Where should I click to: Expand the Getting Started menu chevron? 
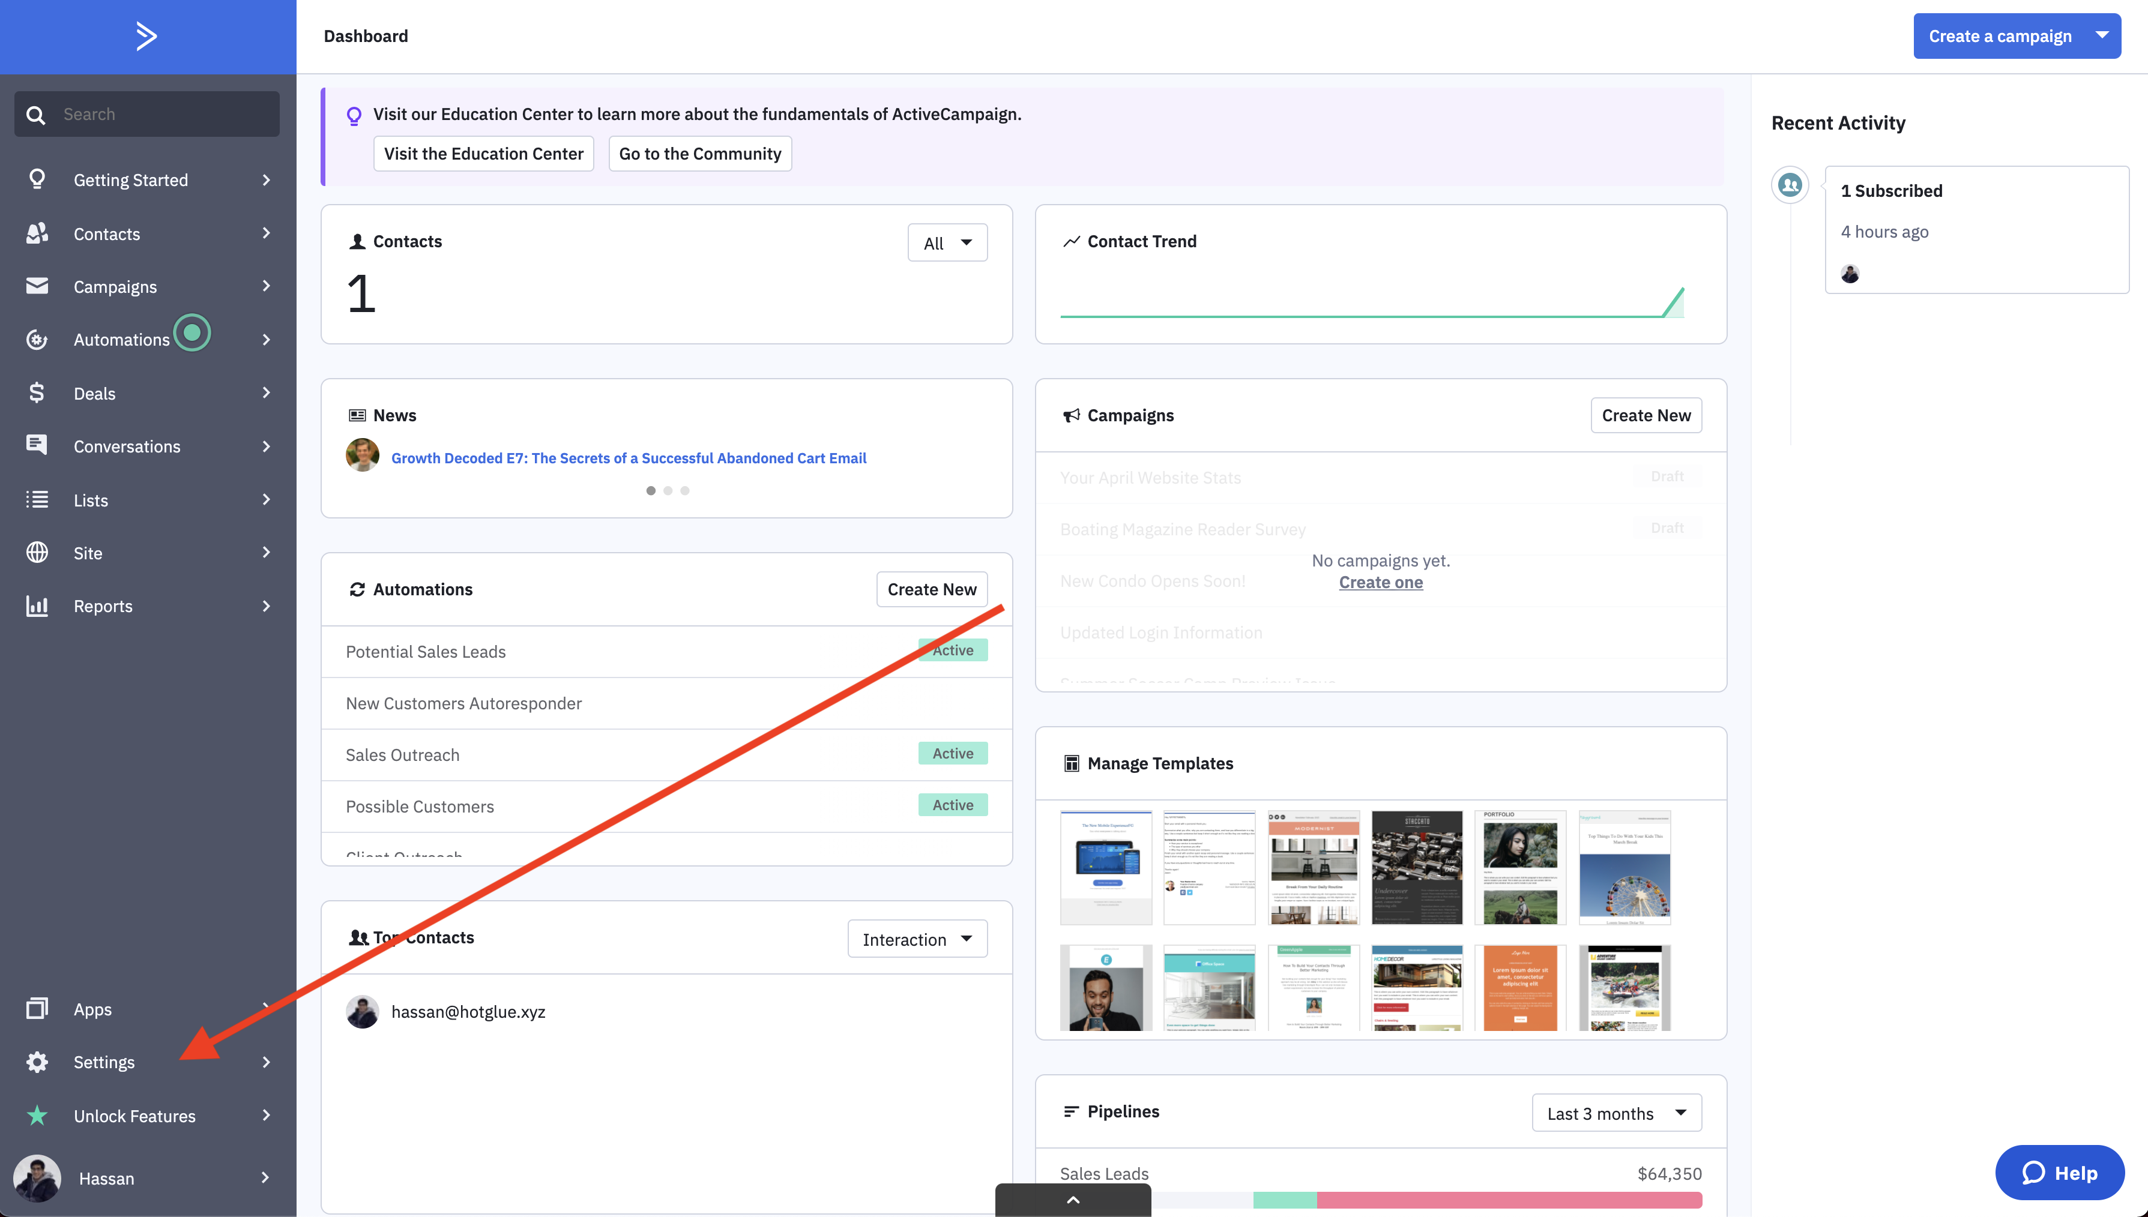(266, 179)
